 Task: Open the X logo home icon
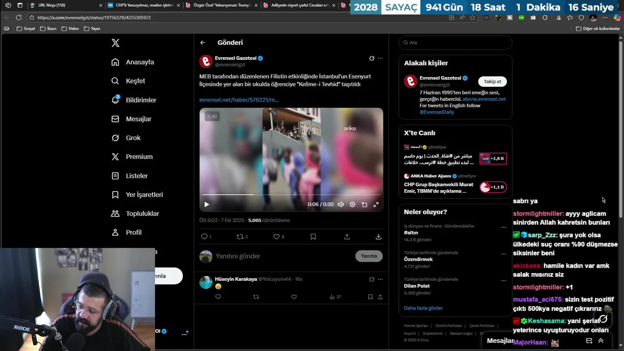[x=116, y=43]
